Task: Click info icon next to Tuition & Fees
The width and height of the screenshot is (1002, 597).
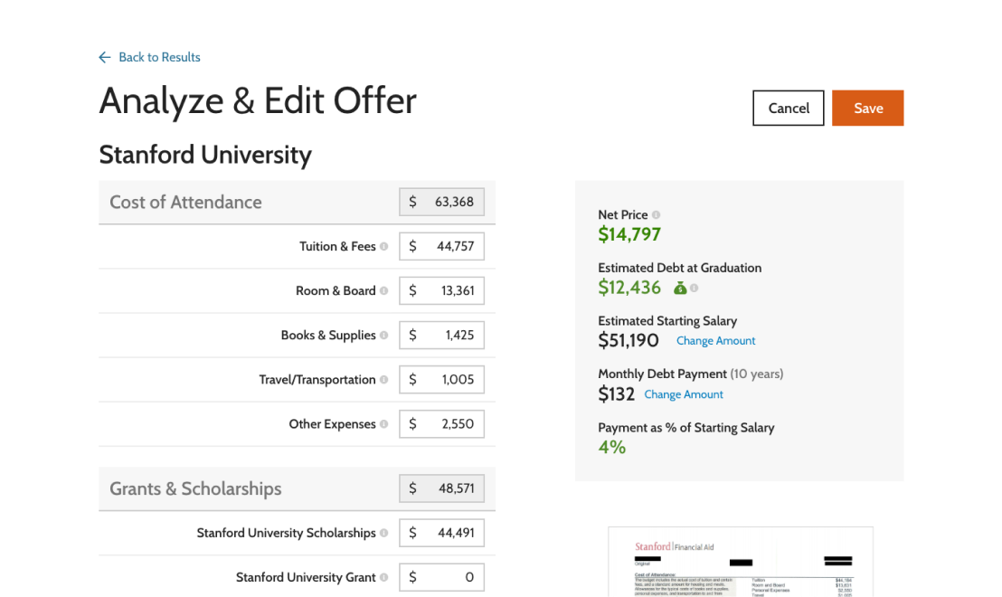Action: (x=384, y=247)
